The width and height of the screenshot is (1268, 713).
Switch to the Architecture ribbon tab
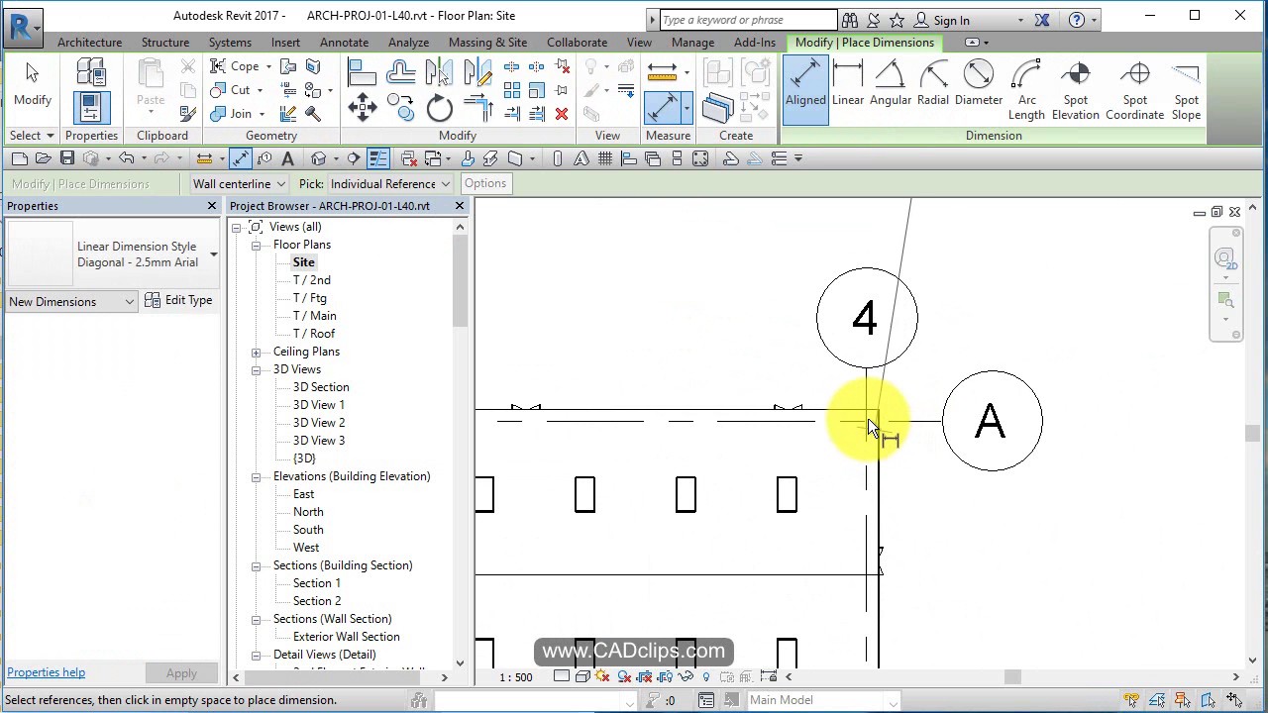click(x=89, y=42)
